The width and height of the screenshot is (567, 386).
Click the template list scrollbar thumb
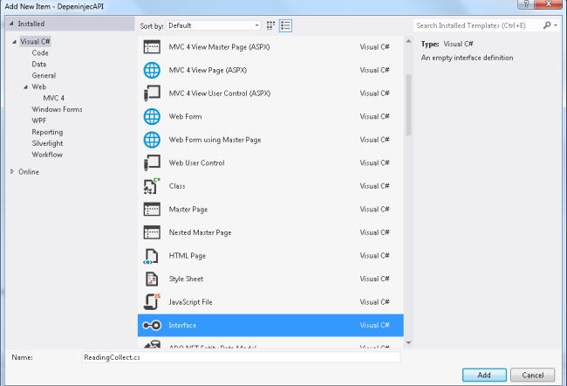pyautogui.click(x=408, y=105)
